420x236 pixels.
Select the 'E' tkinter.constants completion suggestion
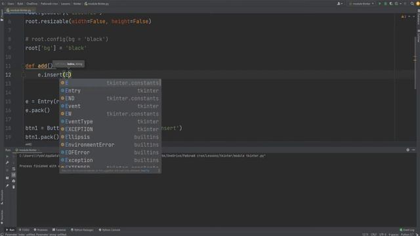tap(110, 83)
